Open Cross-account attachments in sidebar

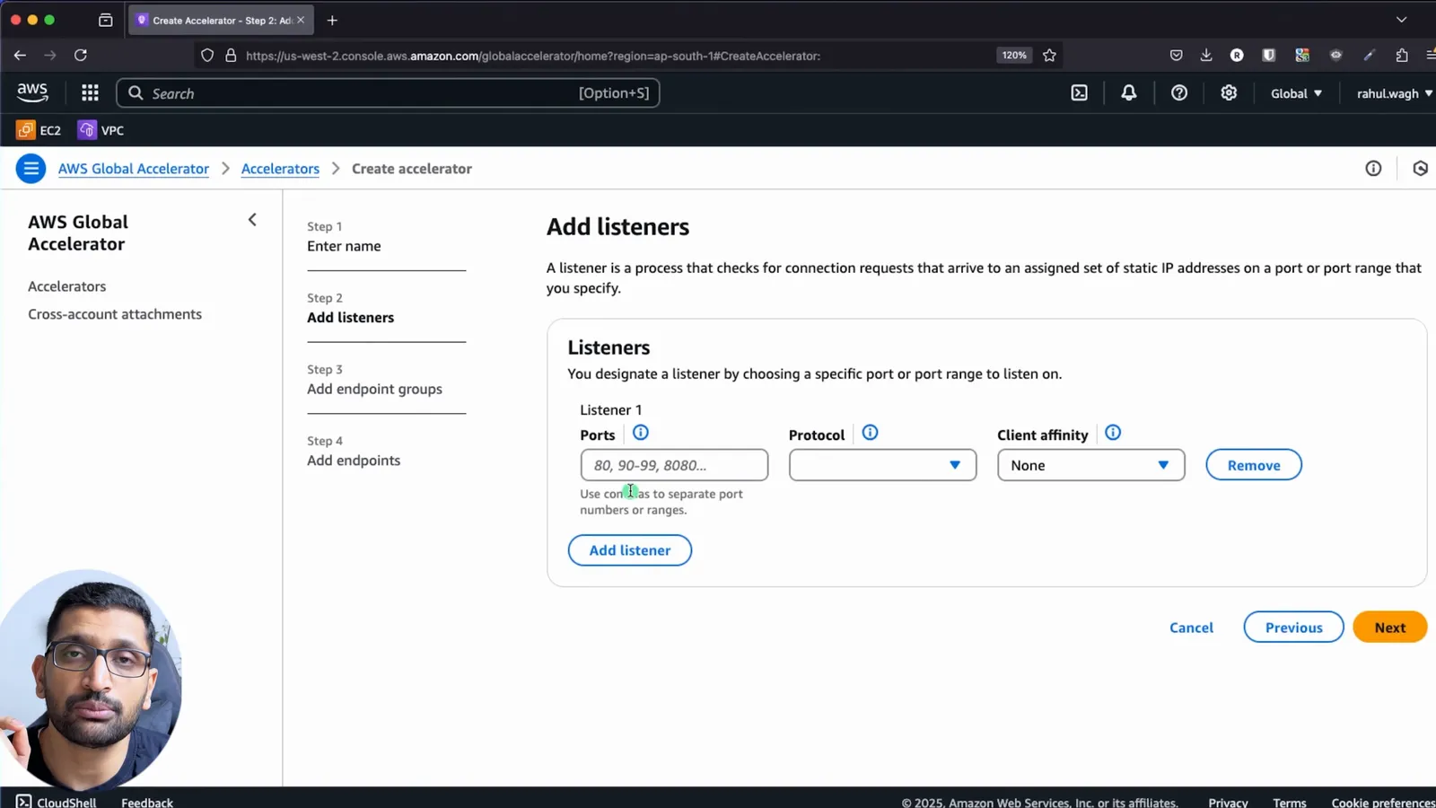115,314
